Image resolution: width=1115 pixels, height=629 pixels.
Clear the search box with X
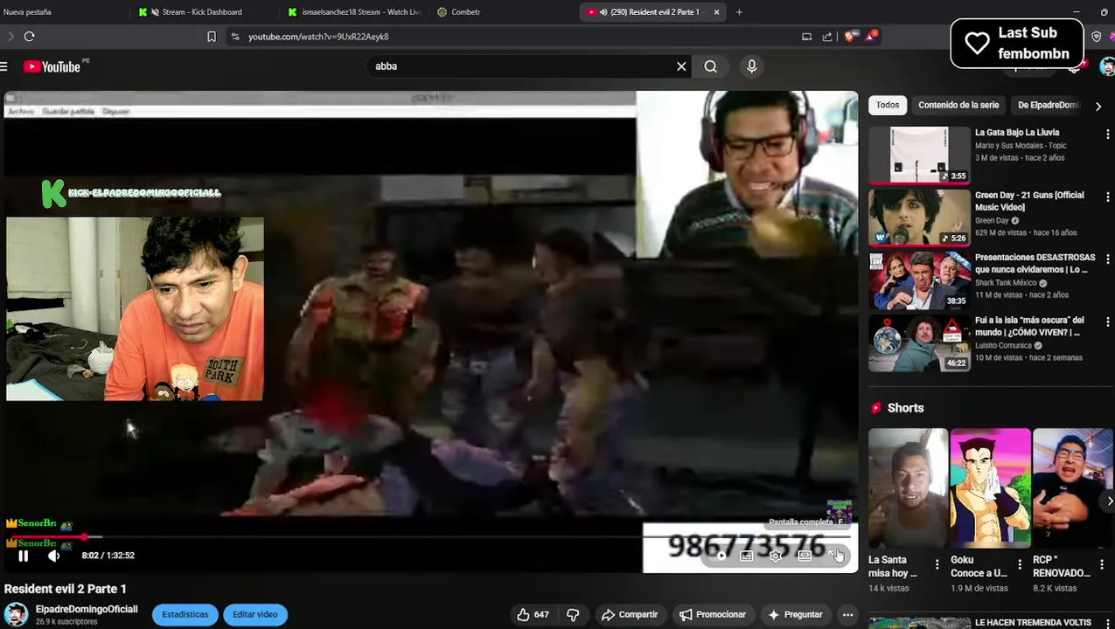[681, 66]
